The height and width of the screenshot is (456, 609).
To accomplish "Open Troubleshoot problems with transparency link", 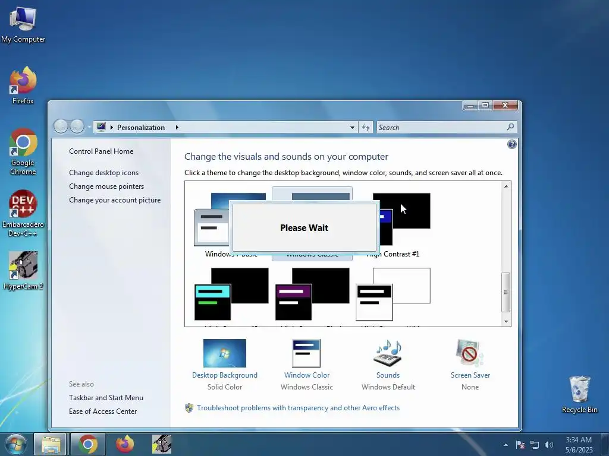I will click(x=298, y=408).
